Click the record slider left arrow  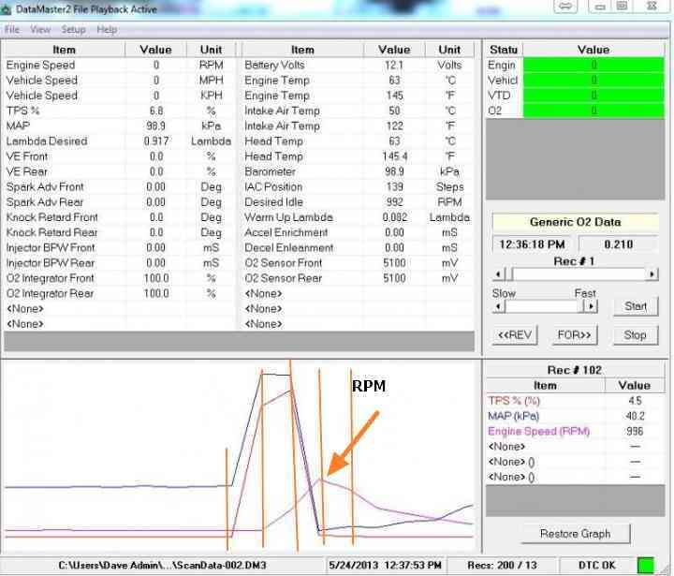[498, 274]
